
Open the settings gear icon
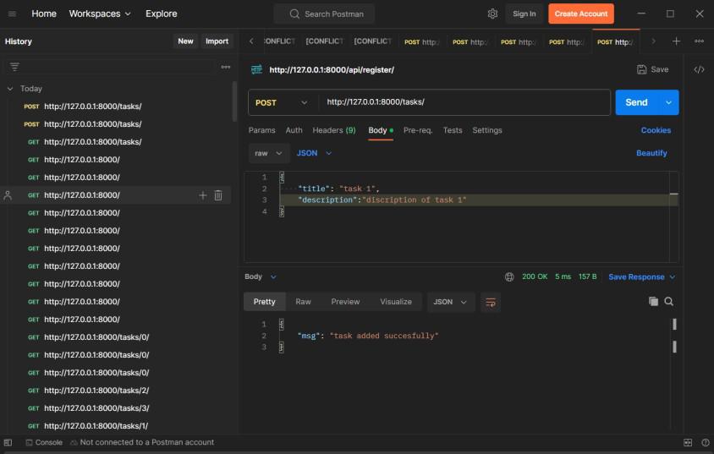pos(492,14)
